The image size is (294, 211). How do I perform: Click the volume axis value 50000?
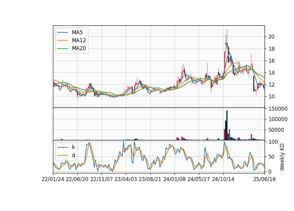276,130
